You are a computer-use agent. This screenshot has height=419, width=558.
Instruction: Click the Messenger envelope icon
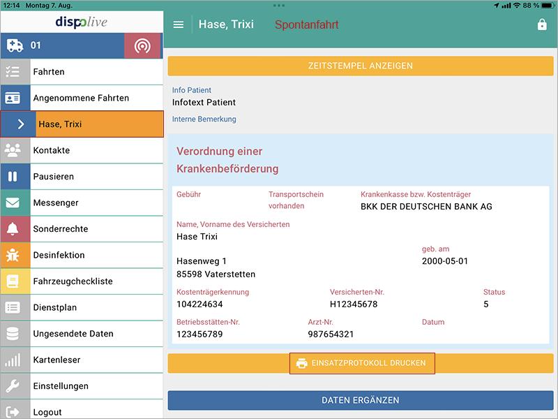(x=13, y=203)
